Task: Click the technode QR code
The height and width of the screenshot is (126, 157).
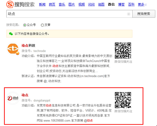Action: pyautogui.click(x=123, y=51)
